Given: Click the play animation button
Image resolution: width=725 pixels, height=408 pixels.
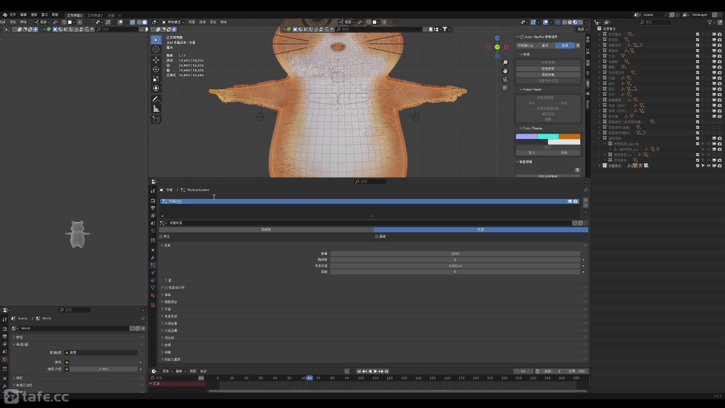Looking at the screenshot, I should [x=375, y=371].
